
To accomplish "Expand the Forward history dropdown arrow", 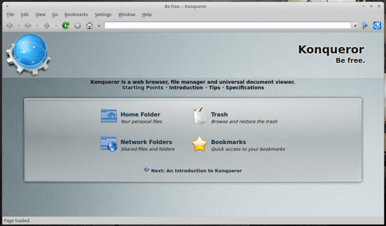I will (x=37, y=25).
